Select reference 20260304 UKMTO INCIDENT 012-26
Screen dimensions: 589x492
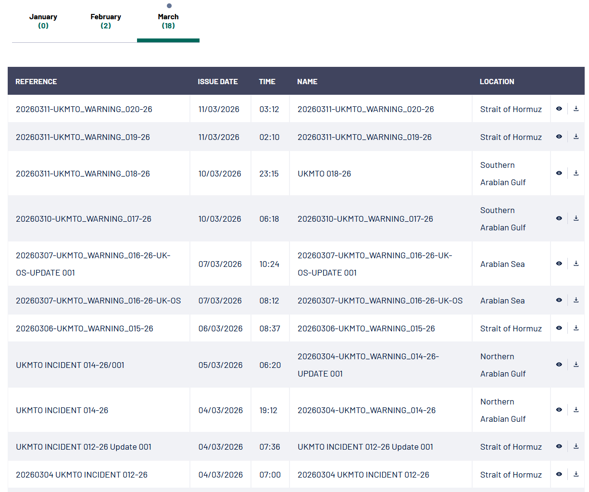(82, 475)
